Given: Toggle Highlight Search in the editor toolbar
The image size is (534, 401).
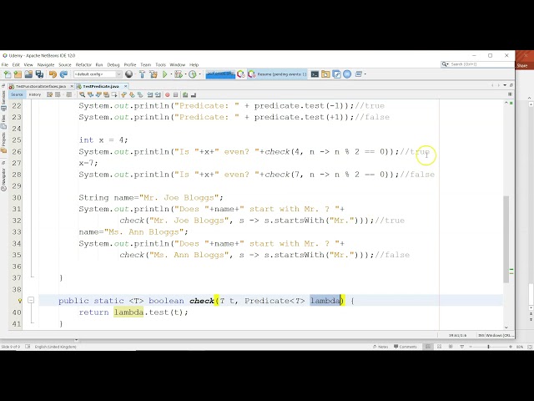Looking at the screenshot, I should point(106,94).
